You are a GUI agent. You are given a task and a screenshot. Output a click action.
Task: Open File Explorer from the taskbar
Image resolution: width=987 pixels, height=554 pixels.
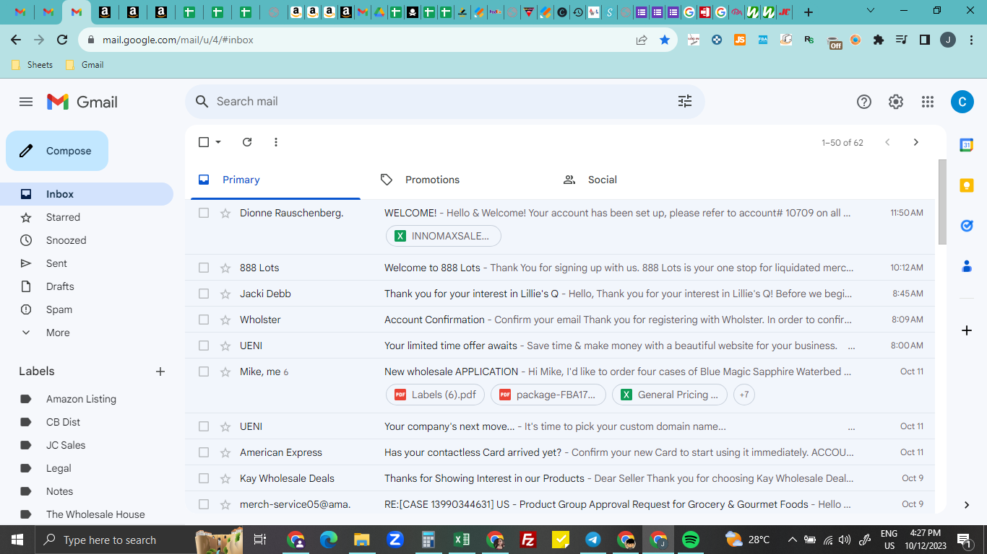tap(361, 540)
